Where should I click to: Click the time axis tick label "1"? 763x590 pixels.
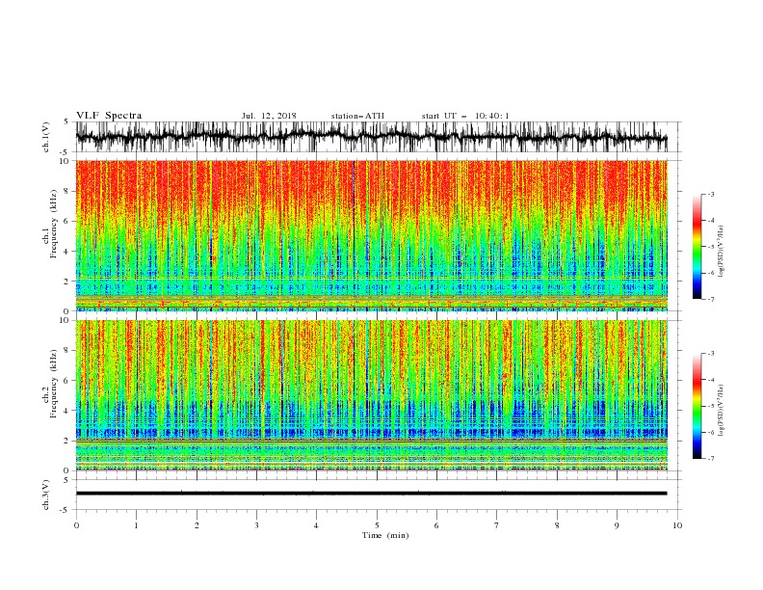(136, 525)
